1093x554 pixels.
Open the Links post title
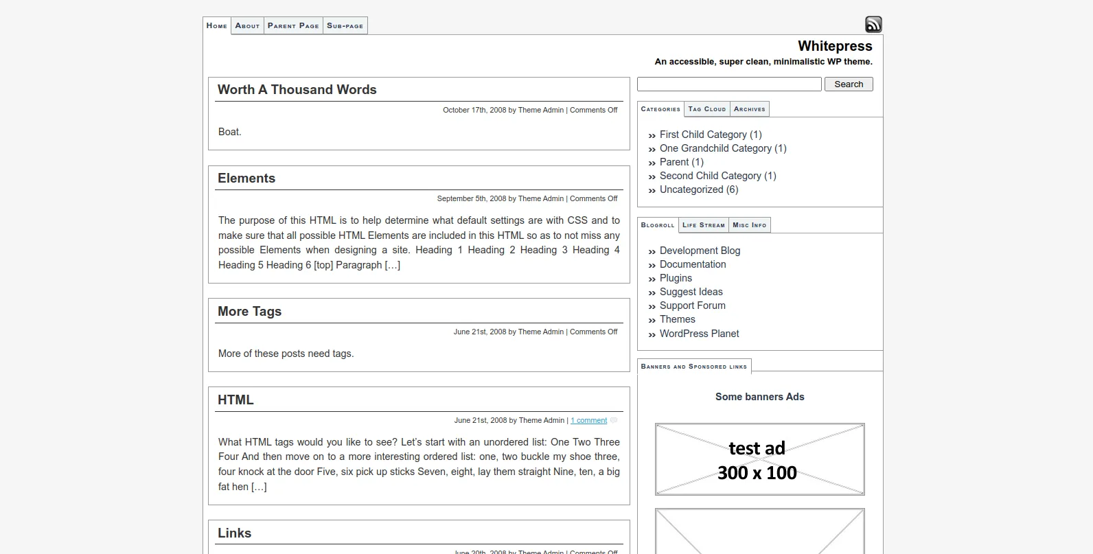tap(235, 533)
